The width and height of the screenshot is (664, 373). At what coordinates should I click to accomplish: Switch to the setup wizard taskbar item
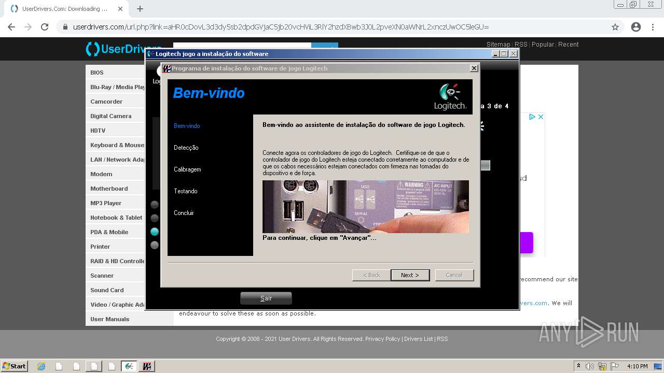click(147, 366)
